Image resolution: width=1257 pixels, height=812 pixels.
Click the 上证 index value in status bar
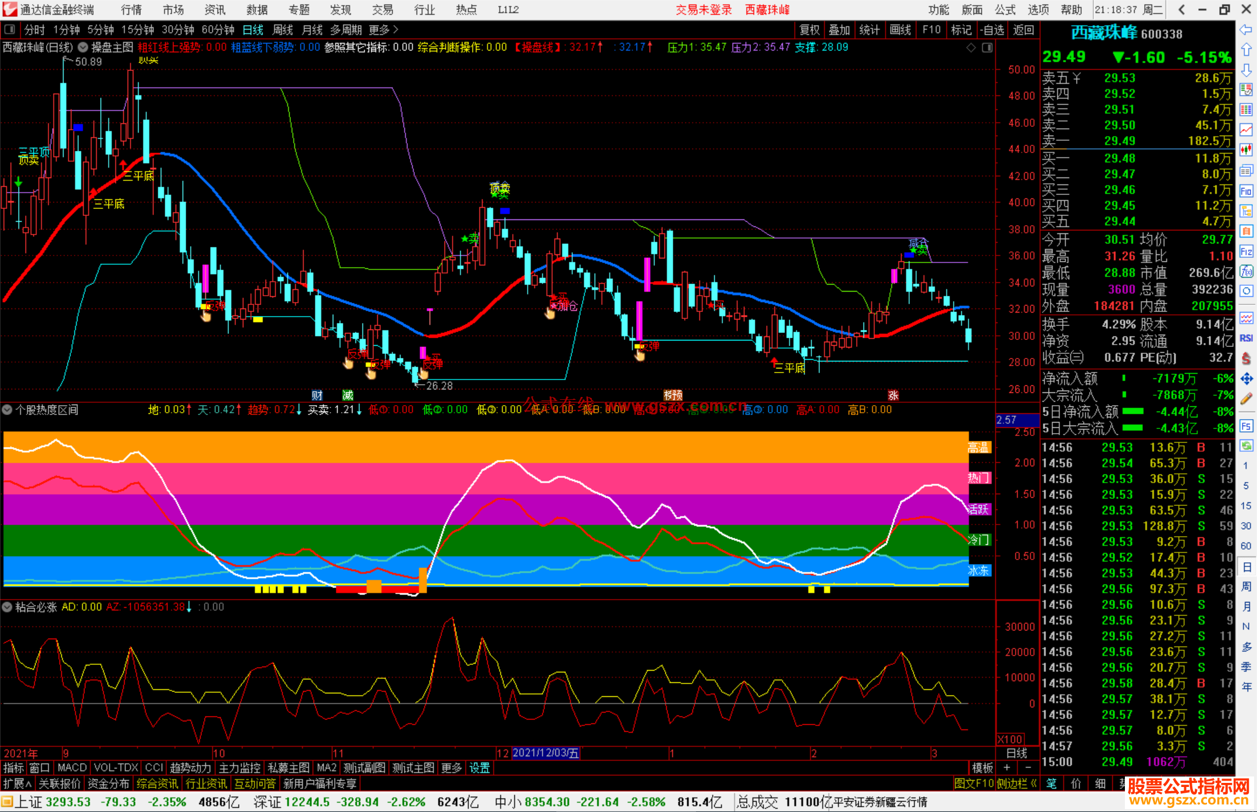pos(69,802)
